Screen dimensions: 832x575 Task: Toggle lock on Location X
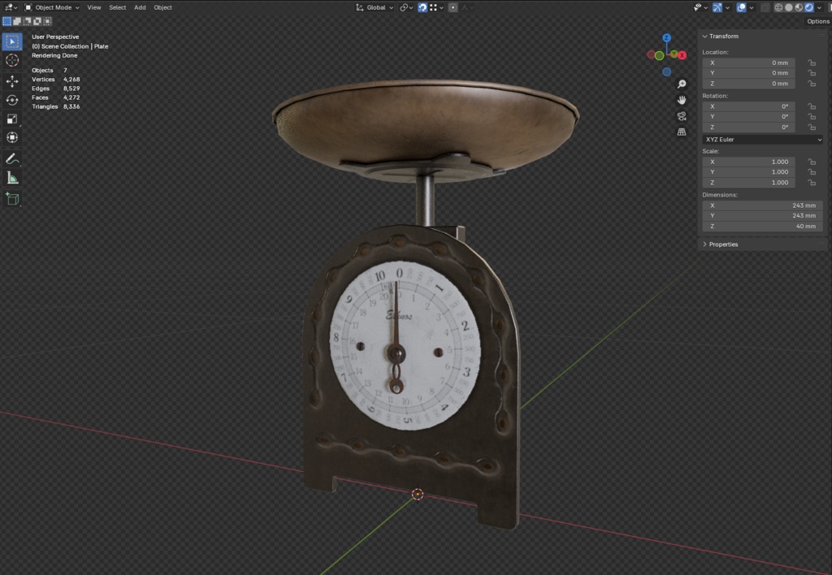click(x=812, y=63)
